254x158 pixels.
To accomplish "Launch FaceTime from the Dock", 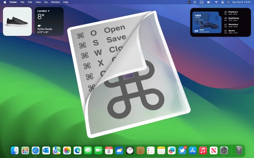I will (98, 150).
